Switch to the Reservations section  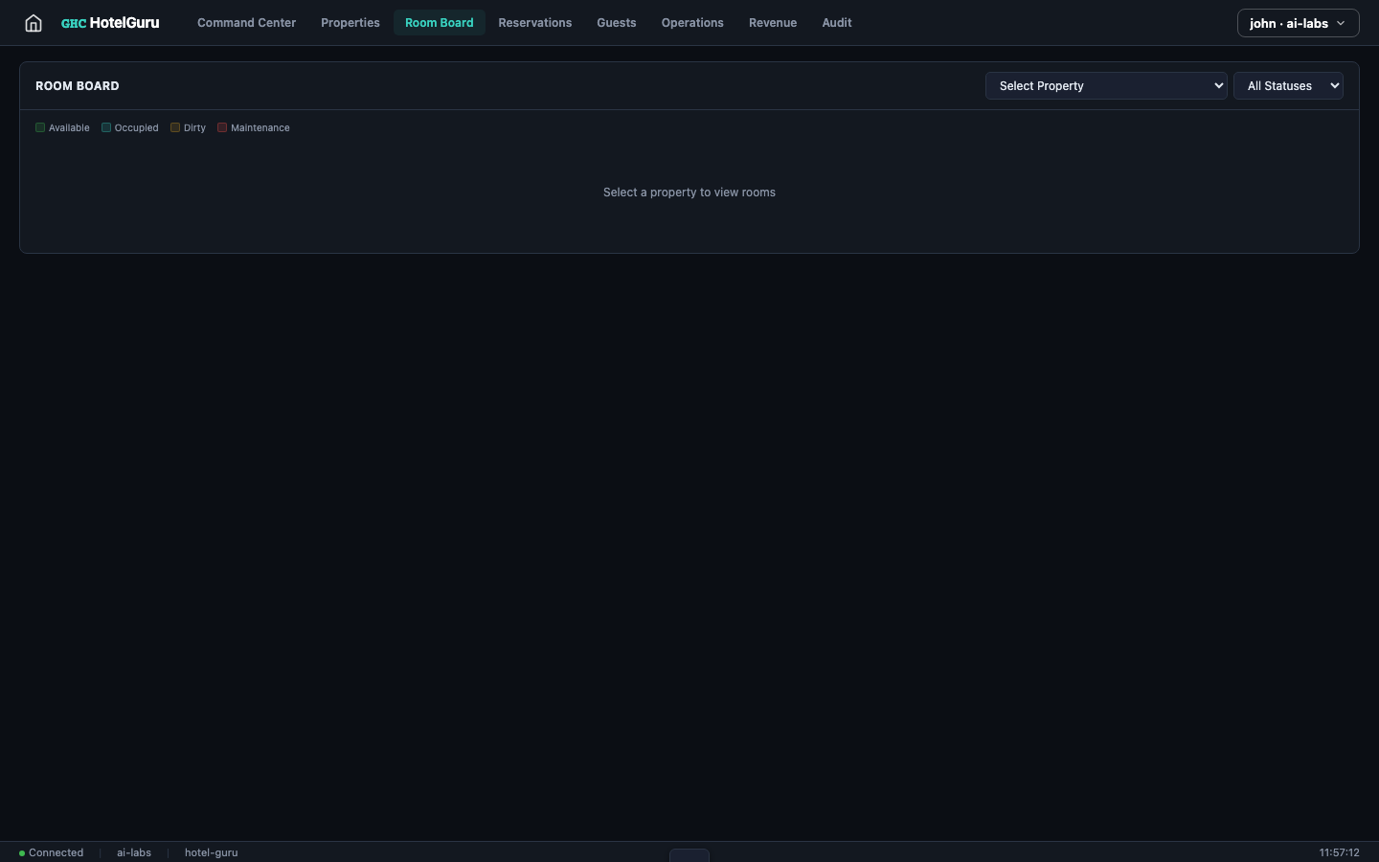[534, 22]
